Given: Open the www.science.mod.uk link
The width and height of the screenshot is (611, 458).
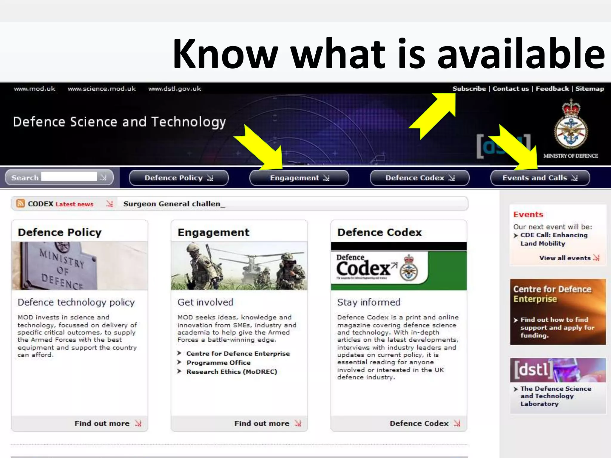Looking at the screenshot, I should point(102,89).
